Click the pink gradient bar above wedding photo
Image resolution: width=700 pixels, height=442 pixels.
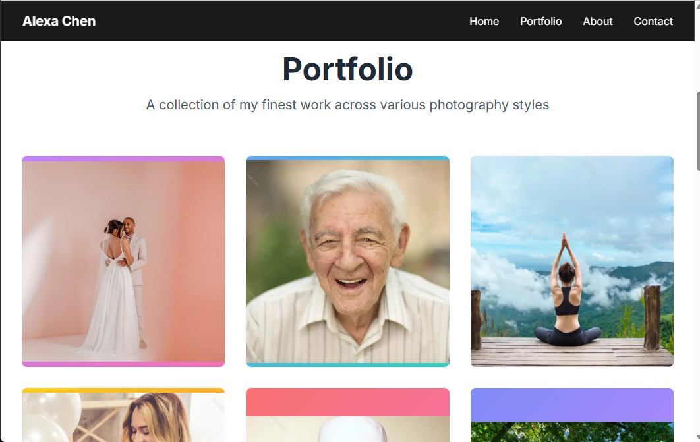[x=123, y=158]
